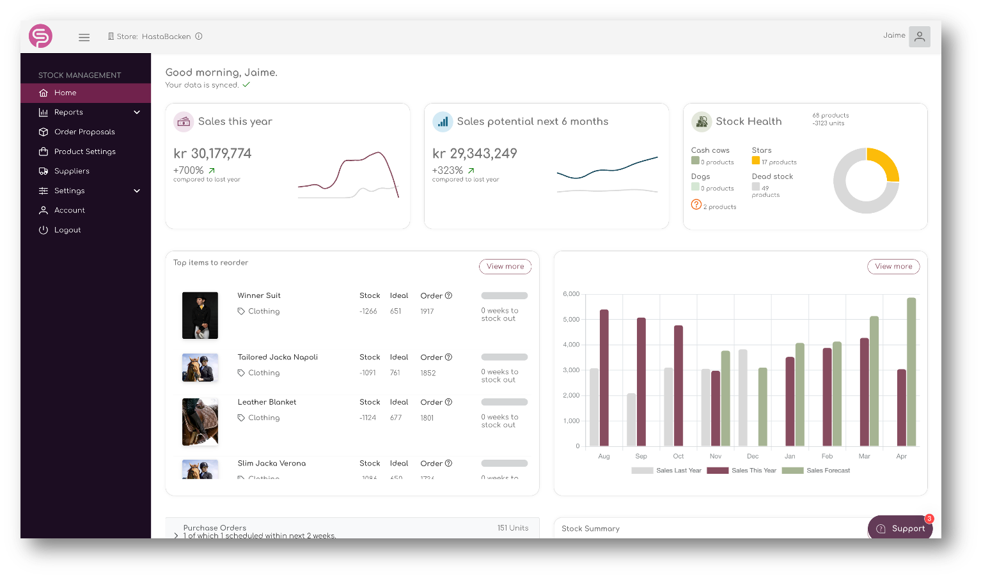
Task: Click the Stock Health icon
Action: click(x=702, y=121)
